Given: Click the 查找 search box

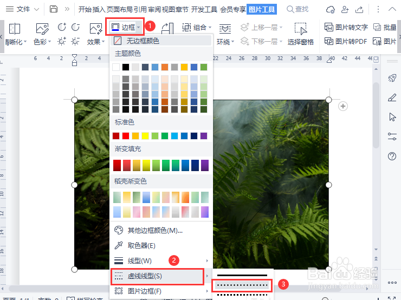Looking at the screenshot, I should coord(297,9).
